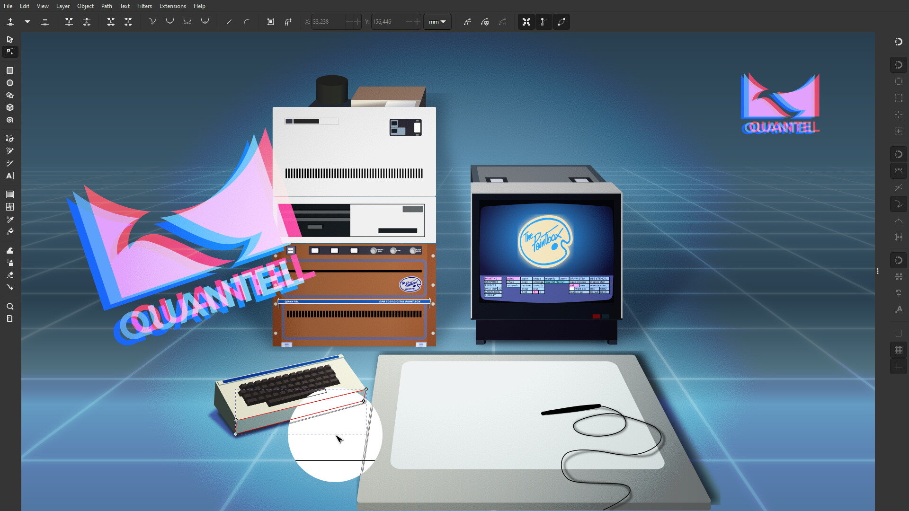
Task: Toggle Snap nodes and paths button
Action: point(899,154)
